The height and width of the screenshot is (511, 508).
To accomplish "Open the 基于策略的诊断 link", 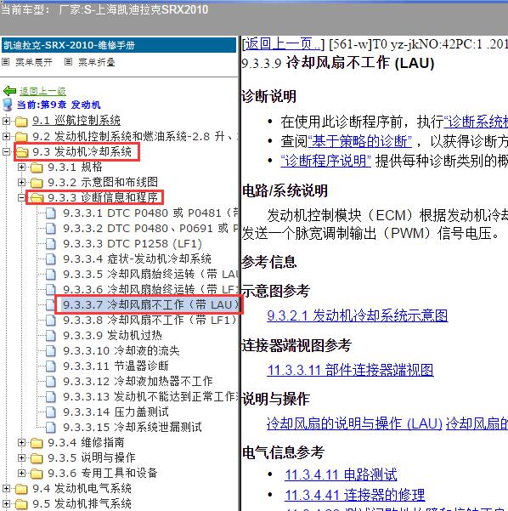I will pyautogui.click(x=360, y=141).
